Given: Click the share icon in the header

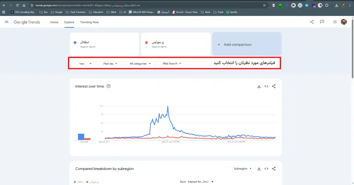Looking at the screenshot, I should pos(312,22).
